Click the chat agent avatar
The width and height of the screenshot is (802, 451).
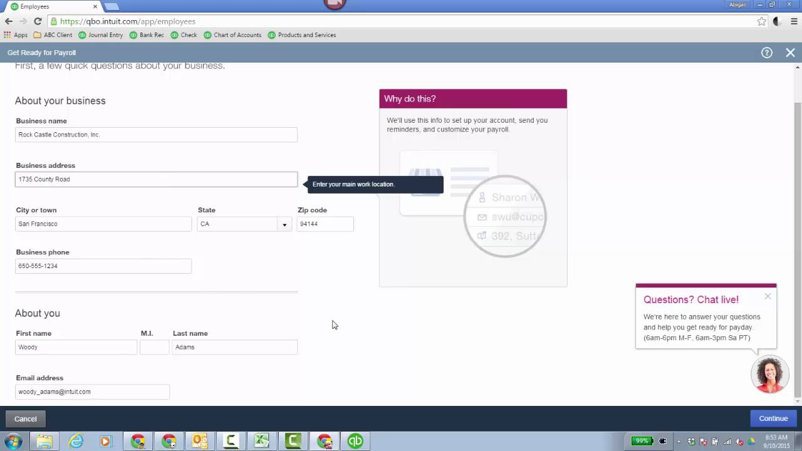tap(769, 375)
